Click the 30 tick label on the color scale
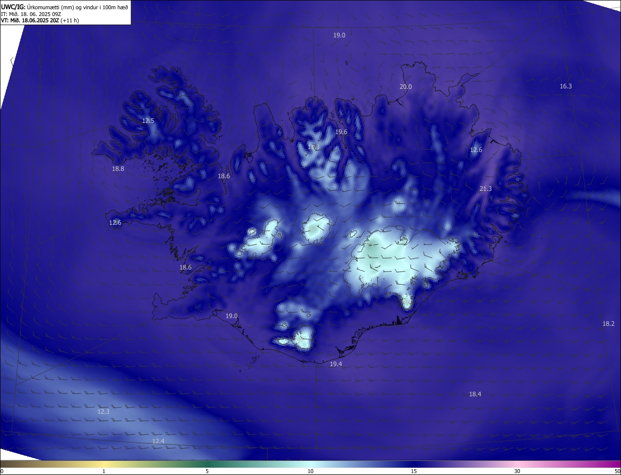 tap(517, 471)
